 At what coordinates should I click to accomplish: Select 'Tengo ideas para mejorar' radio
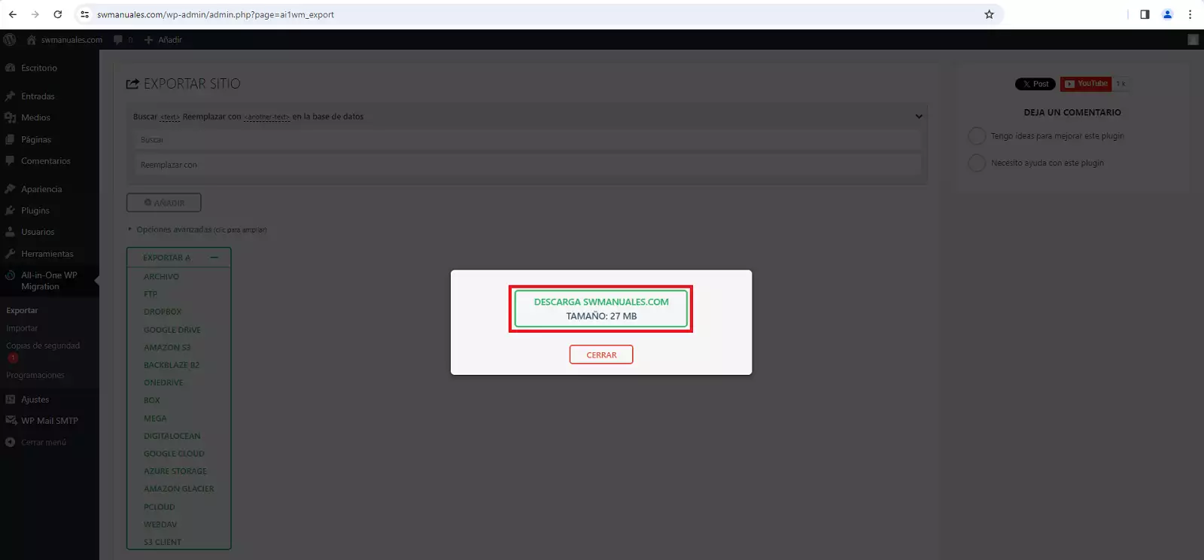click(x=977, y=136)
